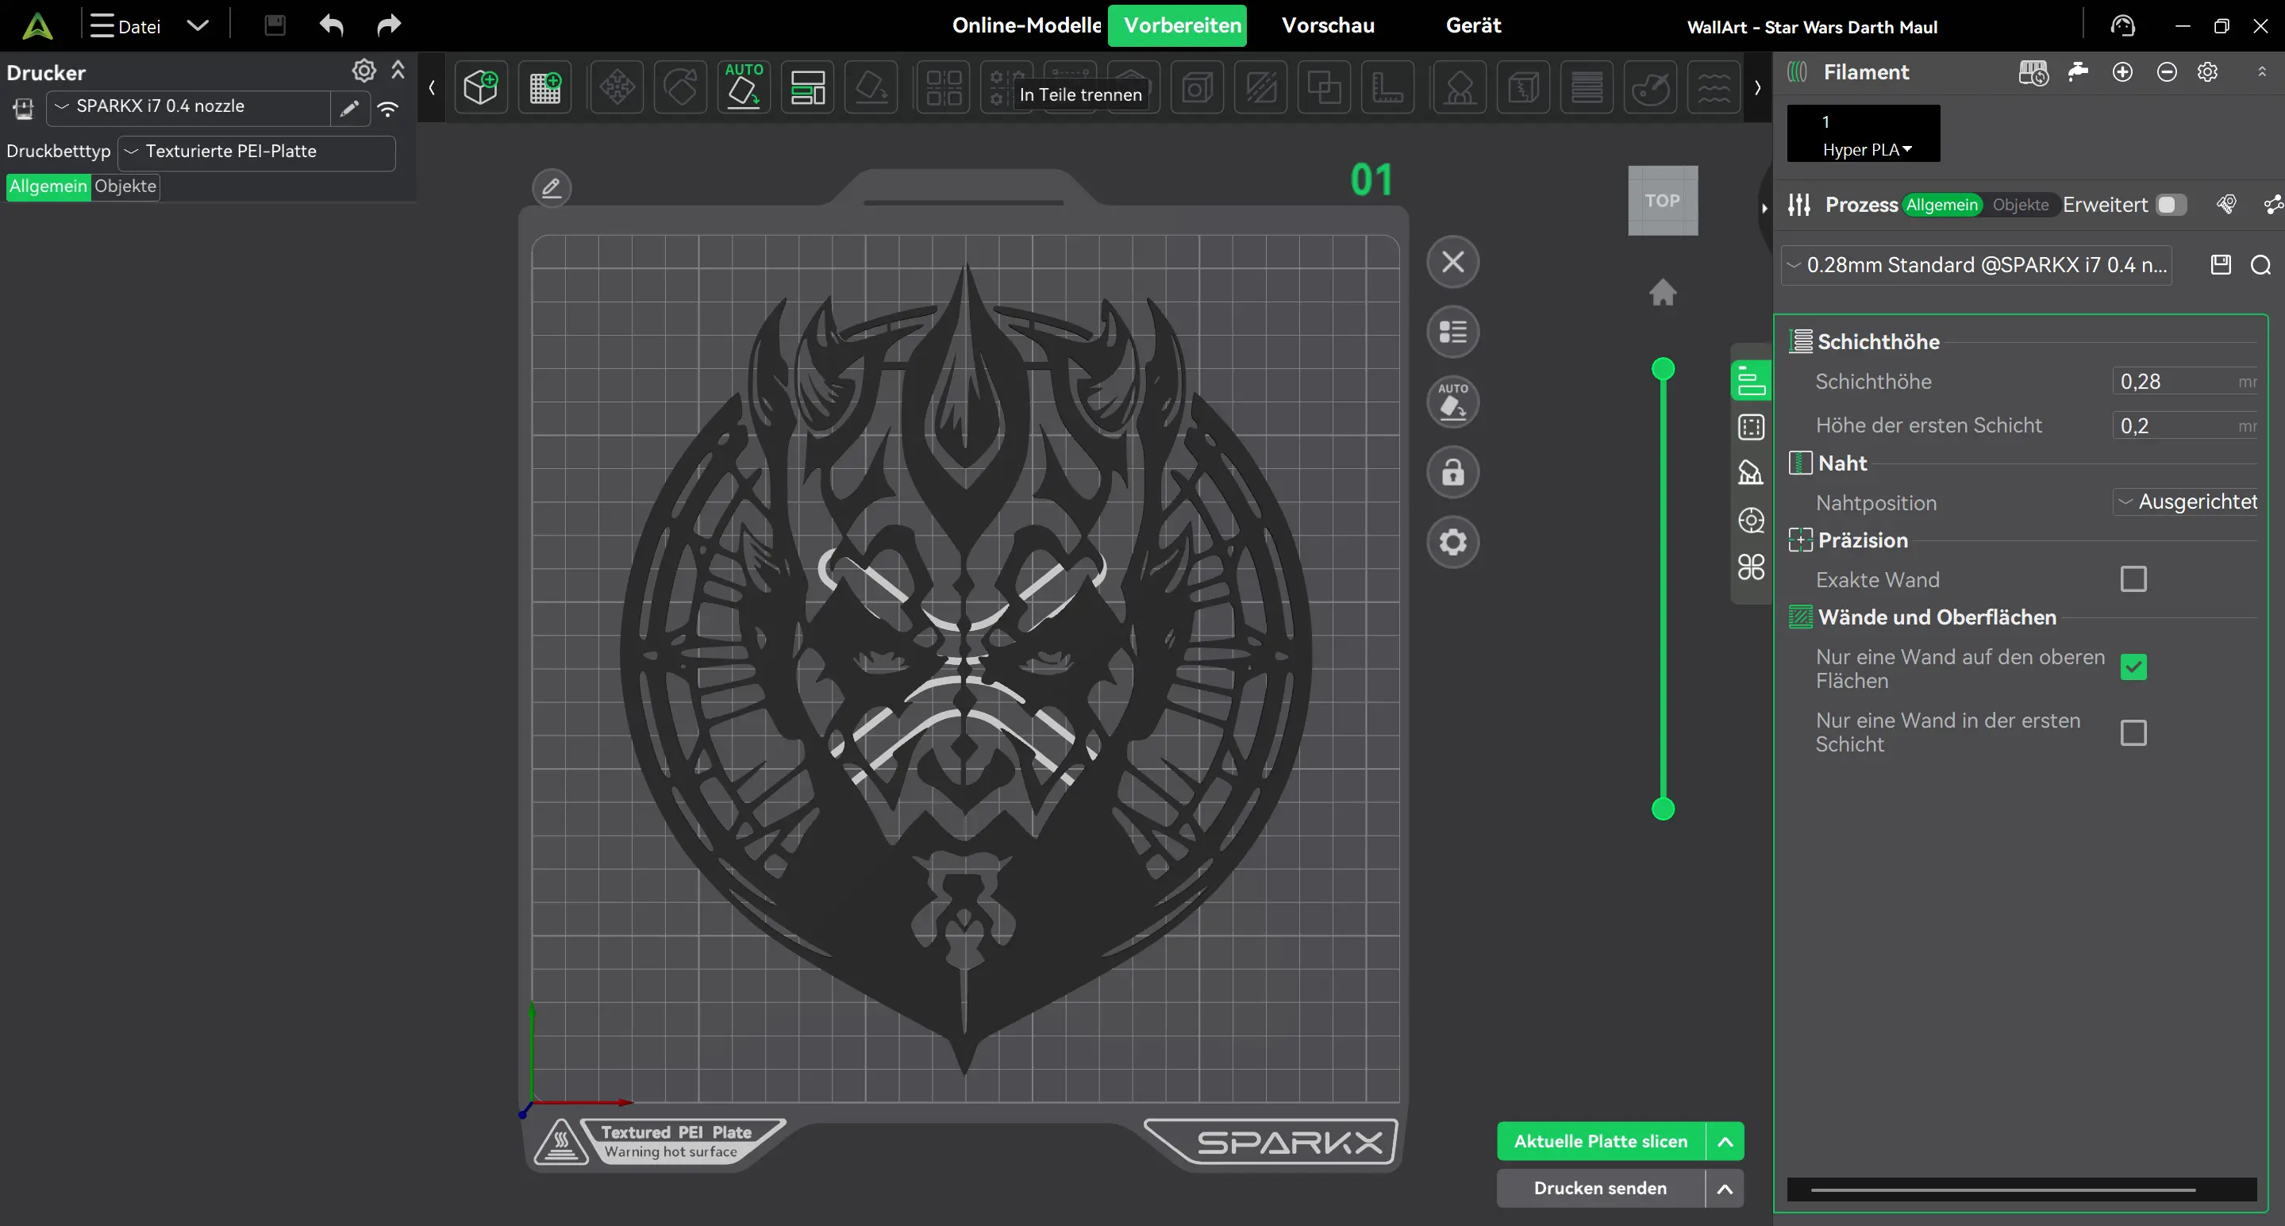Image resolution: width=2285 pixels, height=1226 pixels.
Task: Search process settings with magnifier icon
Action: 2261,264
